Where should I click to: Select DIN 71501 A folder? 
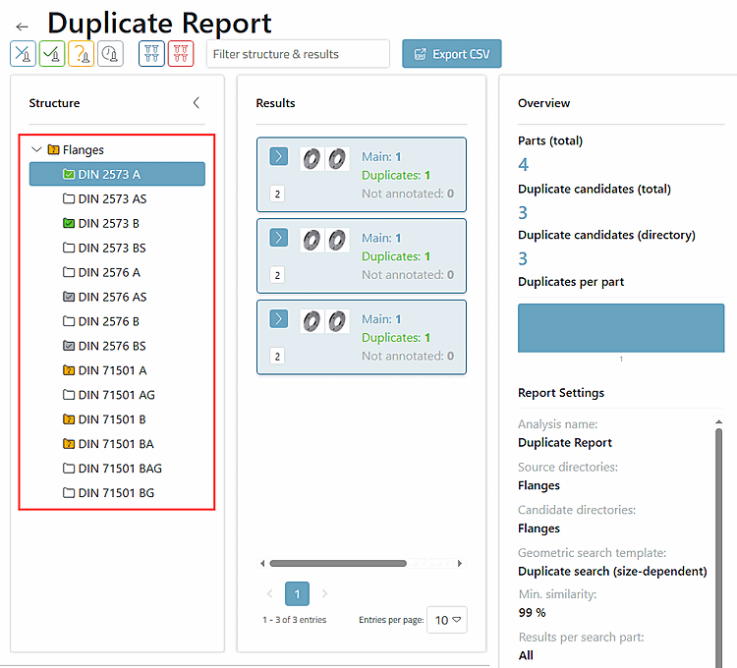pos(105,370)
